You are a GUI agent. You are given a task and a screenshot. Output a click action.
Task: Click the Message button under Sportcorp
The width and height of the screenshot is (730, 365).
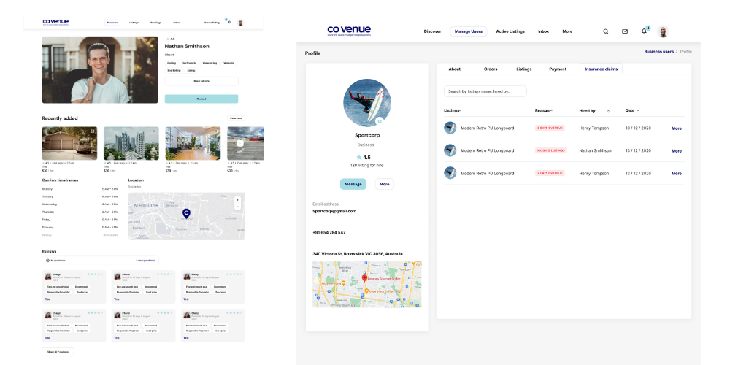[353, 184]
